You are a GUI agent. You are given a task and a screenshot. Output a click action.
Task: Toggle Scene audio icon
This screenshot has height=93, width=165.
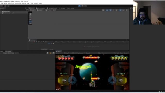(113, 10)
